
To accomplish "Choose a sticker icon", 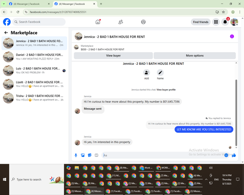I will tap(90, 155).
